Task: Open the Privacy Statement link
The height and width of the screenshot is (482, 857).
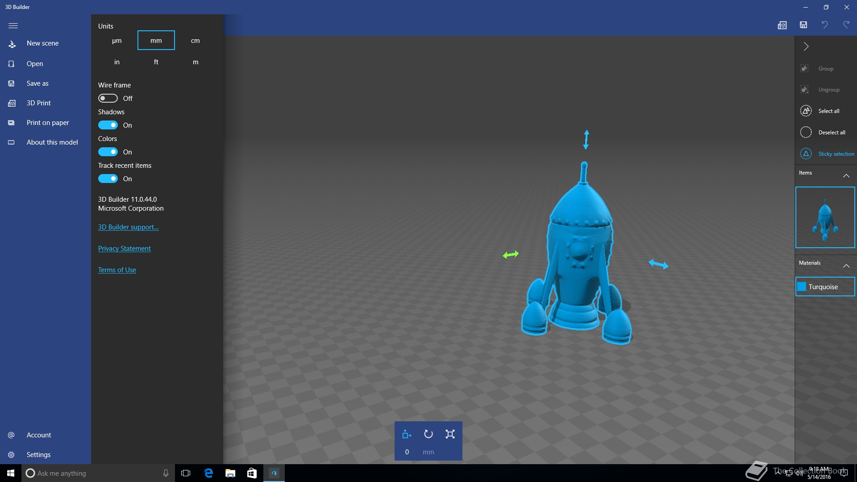Action: coord(125,249)
